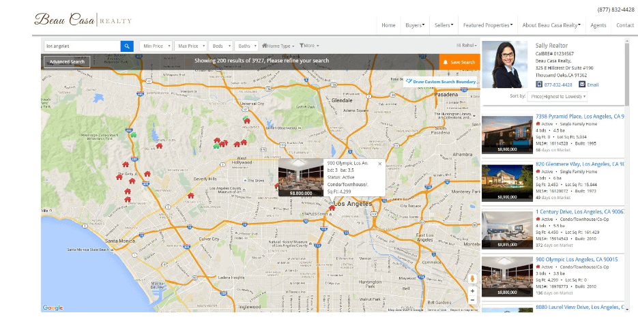The image size is (638, 328).
Task: Click Sally Realtor's profile photo
Action: pos(504,64)
